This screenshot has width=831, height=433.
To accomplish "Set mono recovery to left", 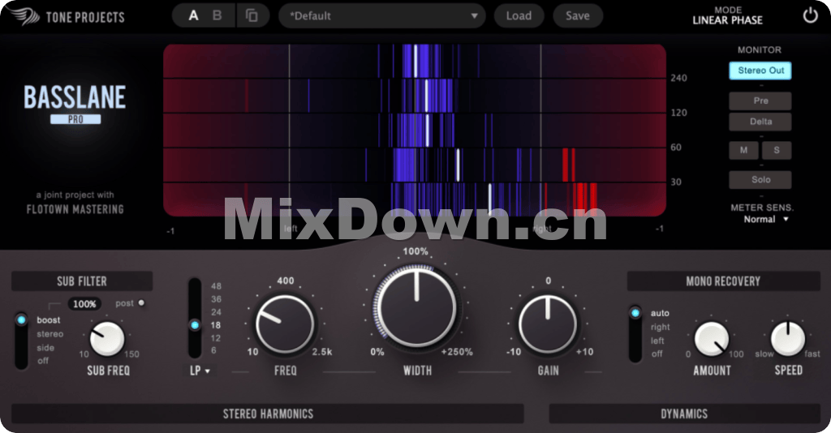I will tap(657, 341).
